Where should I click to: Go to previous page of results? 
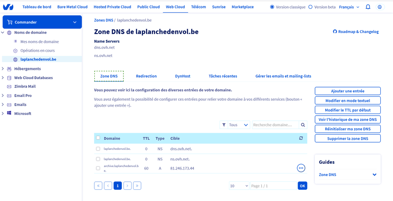[108, 186]
